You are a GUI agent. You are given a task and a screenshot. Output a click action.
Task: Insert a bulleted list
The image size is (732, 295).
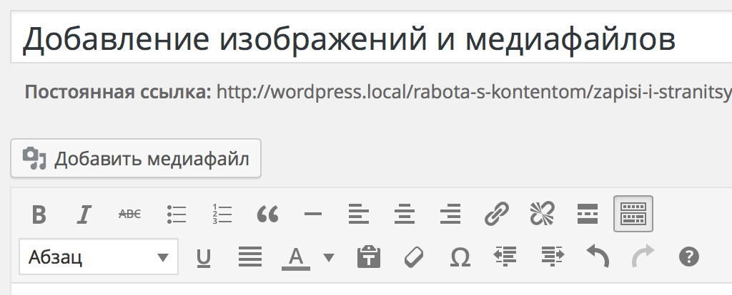click(176, 214)
